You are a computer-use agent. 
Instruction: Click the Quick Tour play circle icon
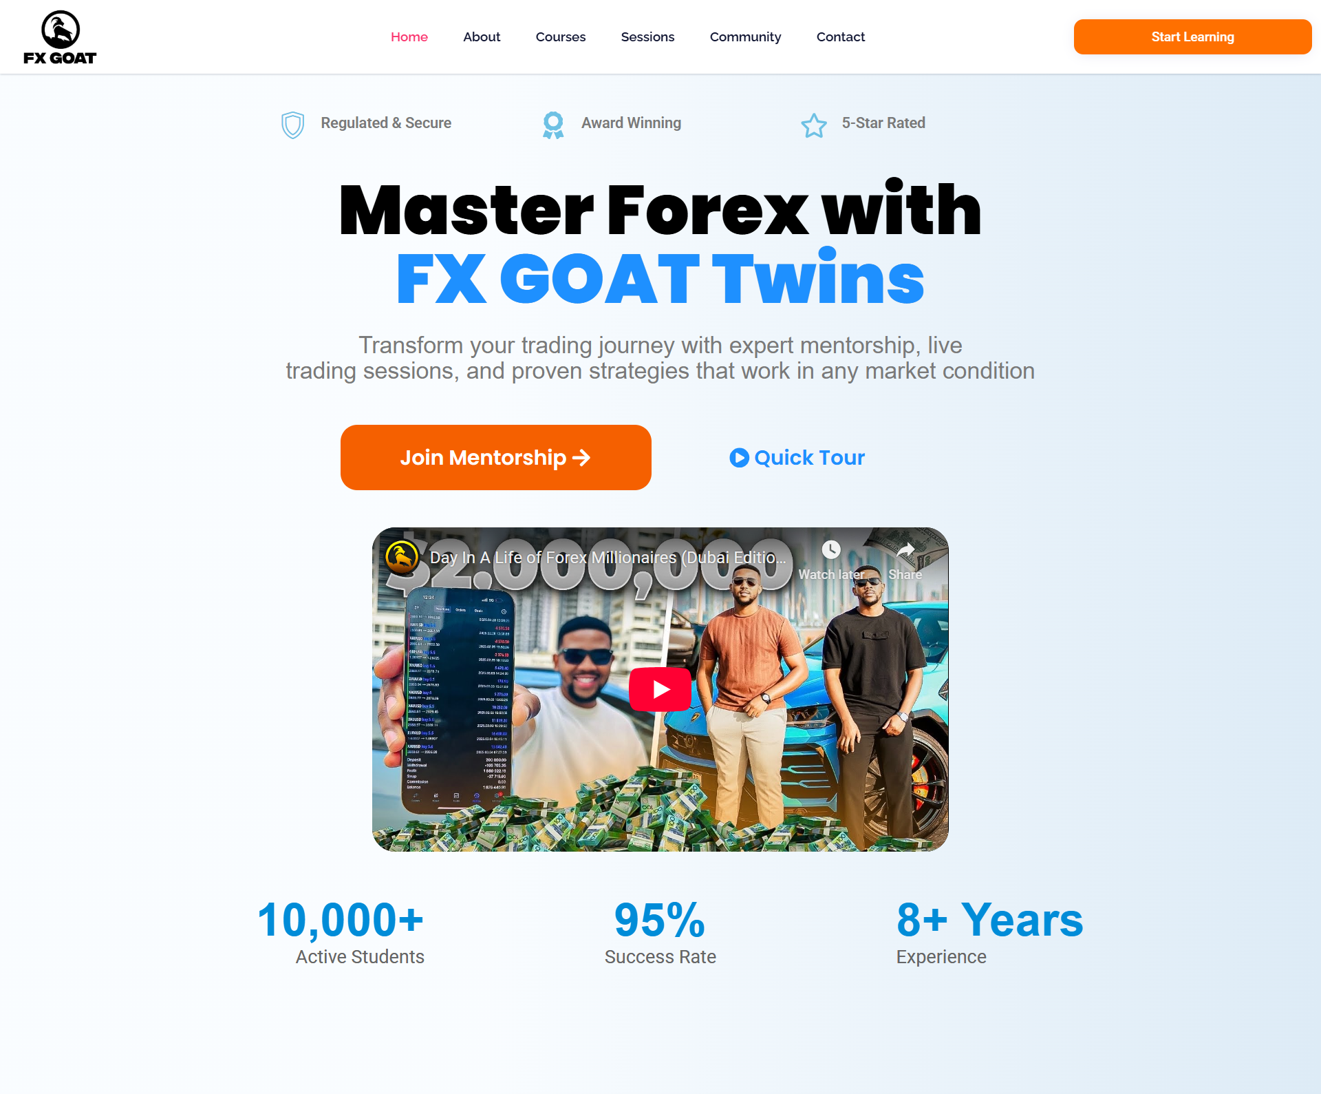[x=739, y=458]
